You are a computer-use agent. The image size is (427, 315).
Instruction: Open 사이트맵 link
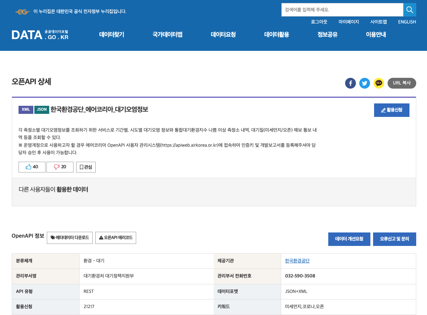point(378,22)
